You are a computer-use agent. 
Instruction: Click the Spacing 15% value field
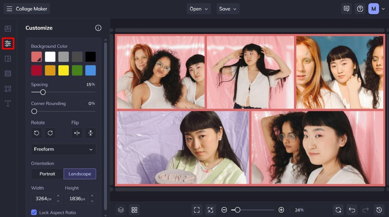point(88,85)
